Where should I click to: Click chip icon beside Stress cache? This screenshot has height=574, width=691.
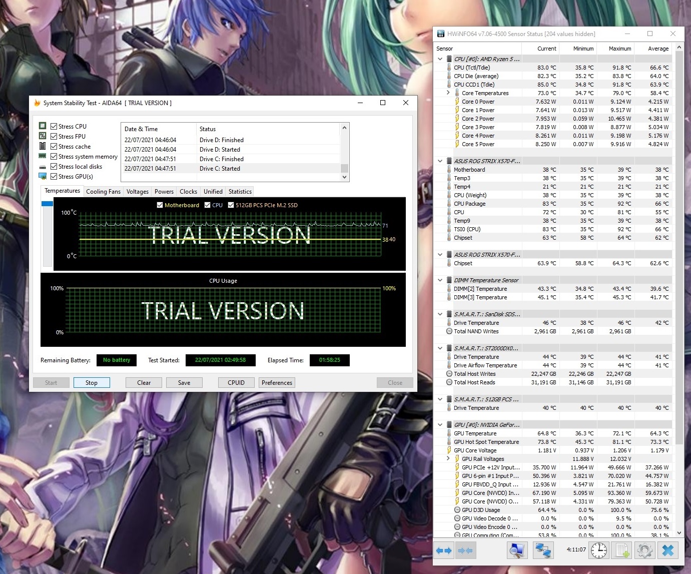[43, 146]
